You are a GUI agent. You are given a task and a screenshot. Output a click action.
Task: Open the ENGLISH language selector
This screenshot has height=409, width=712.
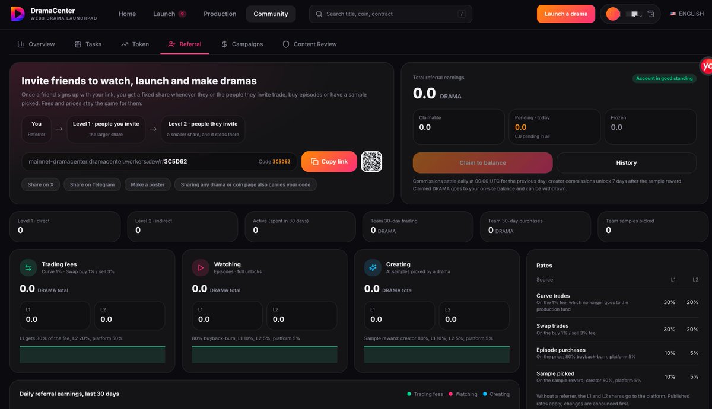point(686,14)
